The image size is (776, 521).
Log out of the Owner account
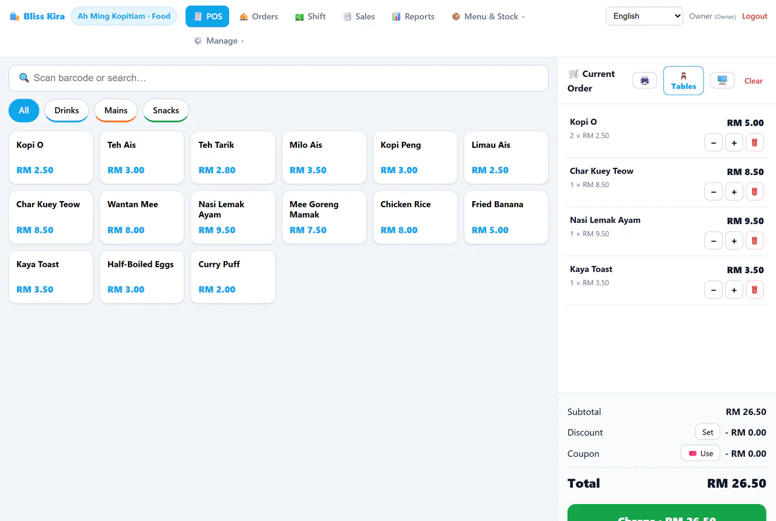(x=755, y=16)
